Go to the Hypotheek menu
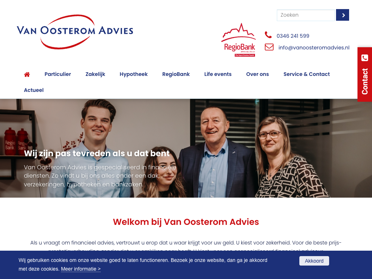 (134, 74)
